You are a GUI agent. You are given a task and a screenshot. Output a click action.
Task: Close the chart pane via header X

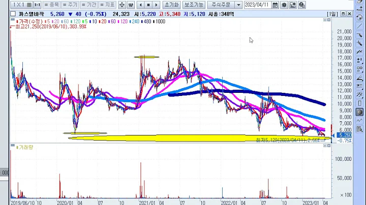point(349,14)
